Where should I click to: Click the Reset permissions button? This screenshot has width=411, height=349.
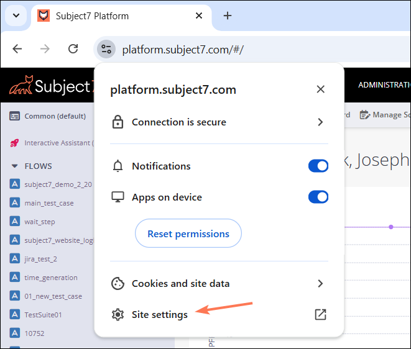pos(188,234)
